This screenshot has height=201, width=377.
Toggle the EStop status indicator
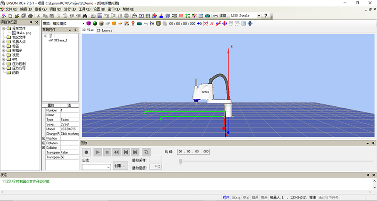[236, 197]
